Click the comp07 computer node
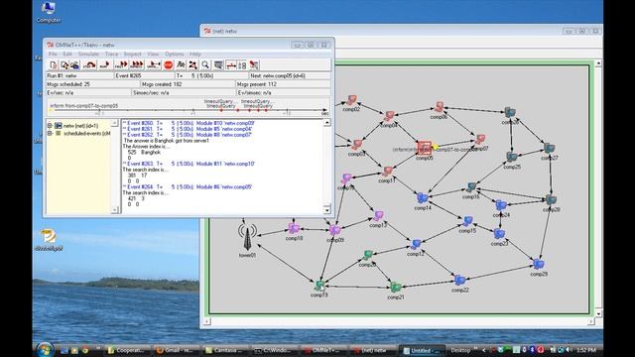Viewport: 635px width, 357px height. (480, 140)
